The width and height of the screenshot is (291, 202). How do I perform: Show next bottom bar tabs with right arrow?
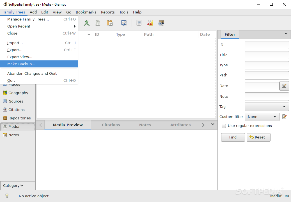pos(203,125)
